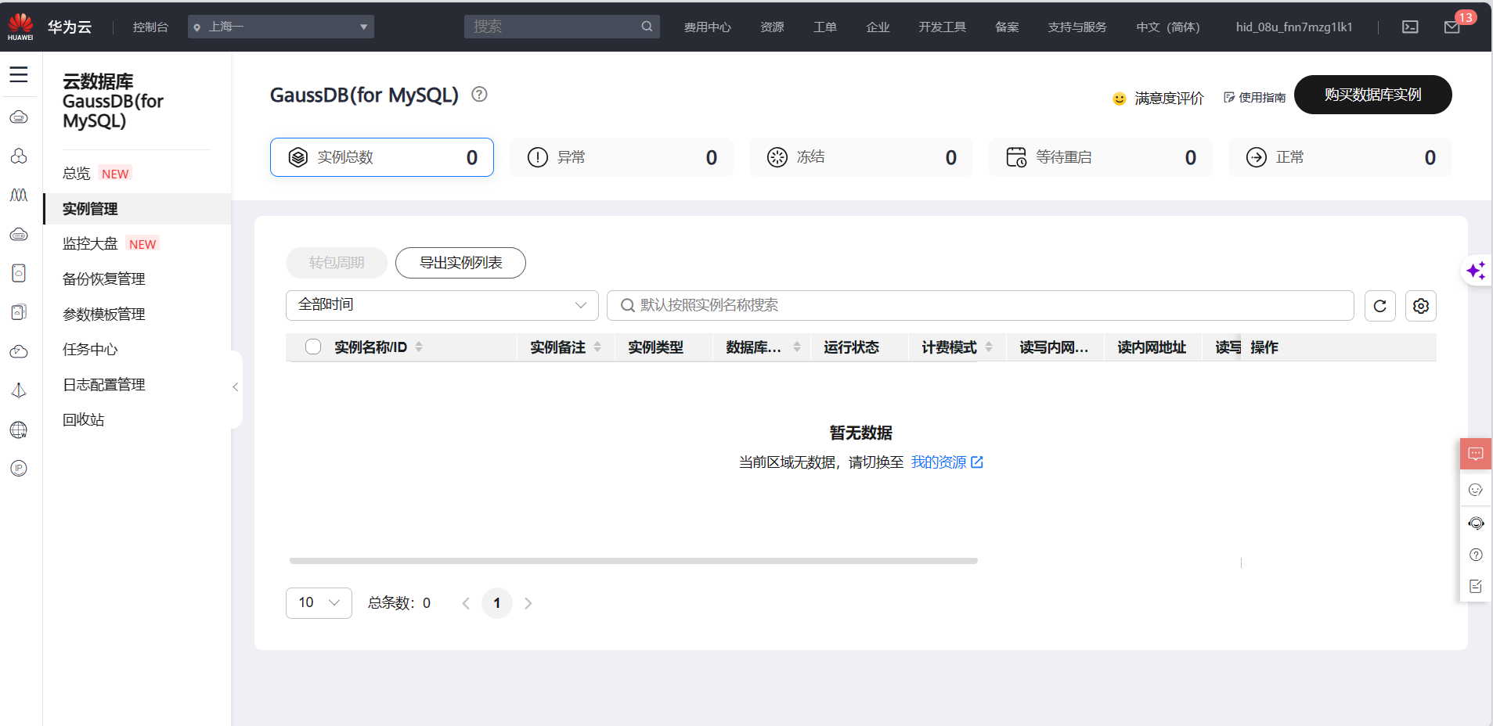Open the hamburger service list menu
Viewport: 1493px width, 726px height.
click(19, 74)
